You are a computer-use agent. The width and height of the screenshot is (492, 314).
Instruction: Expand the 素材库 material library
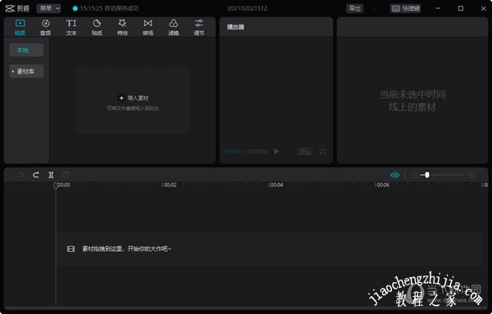[26, 71]
